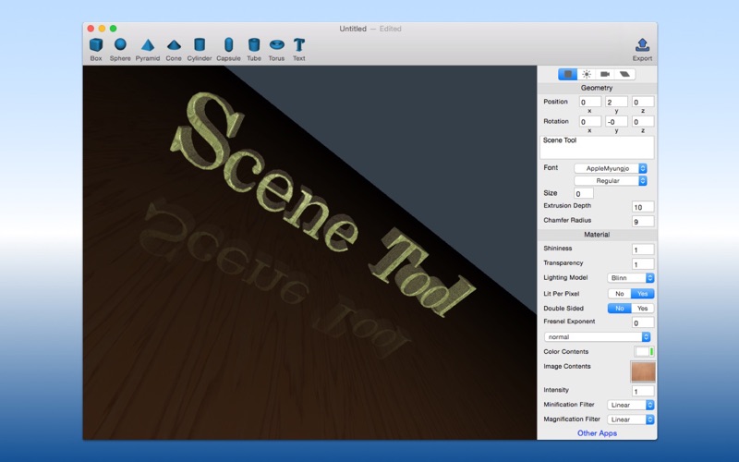
Task: Open the Color Contents color well
Action: pyautogui.click(x=643, y=352)
